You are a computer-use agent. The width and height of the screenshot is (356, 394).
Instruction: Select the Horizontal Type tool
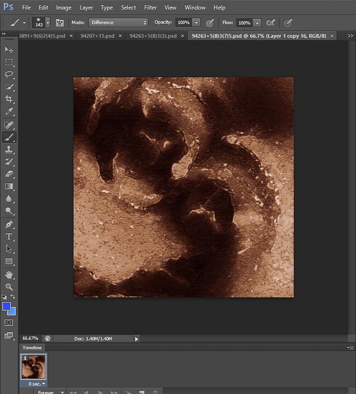click(9, 236)
